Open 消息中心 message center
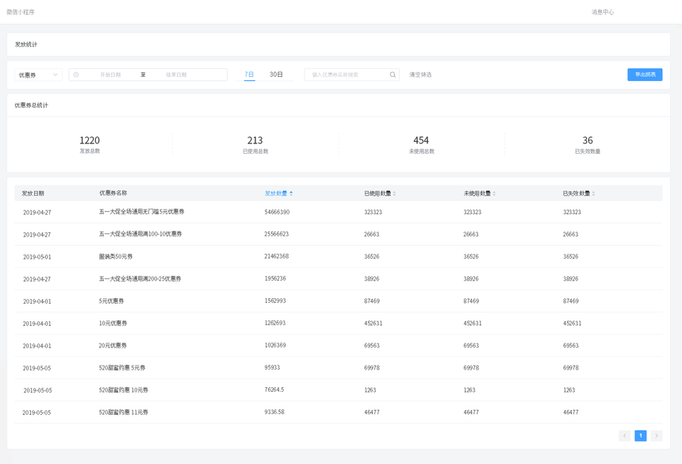Viewport: 682px width, 464px height. [603, 12]
